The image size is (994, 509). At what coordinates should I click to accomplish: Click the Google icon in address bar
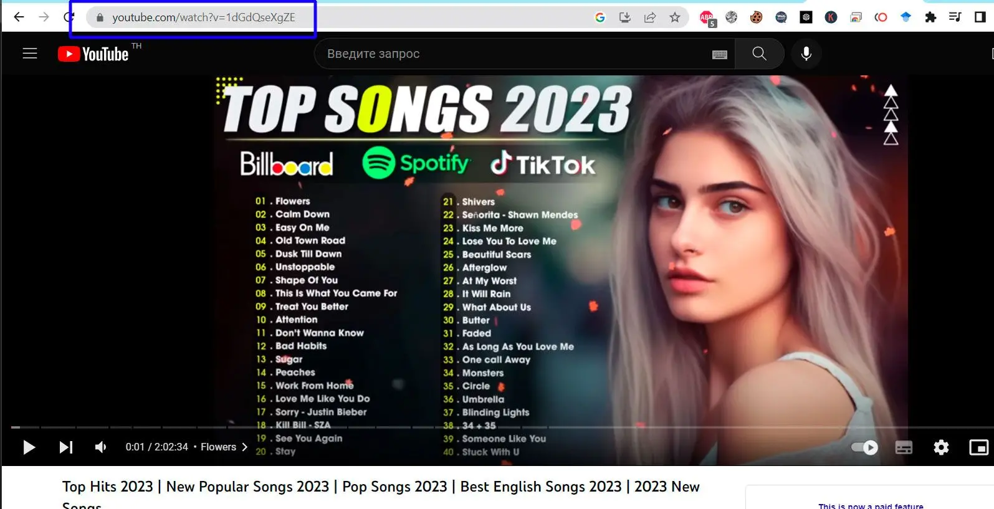(600, 17)
